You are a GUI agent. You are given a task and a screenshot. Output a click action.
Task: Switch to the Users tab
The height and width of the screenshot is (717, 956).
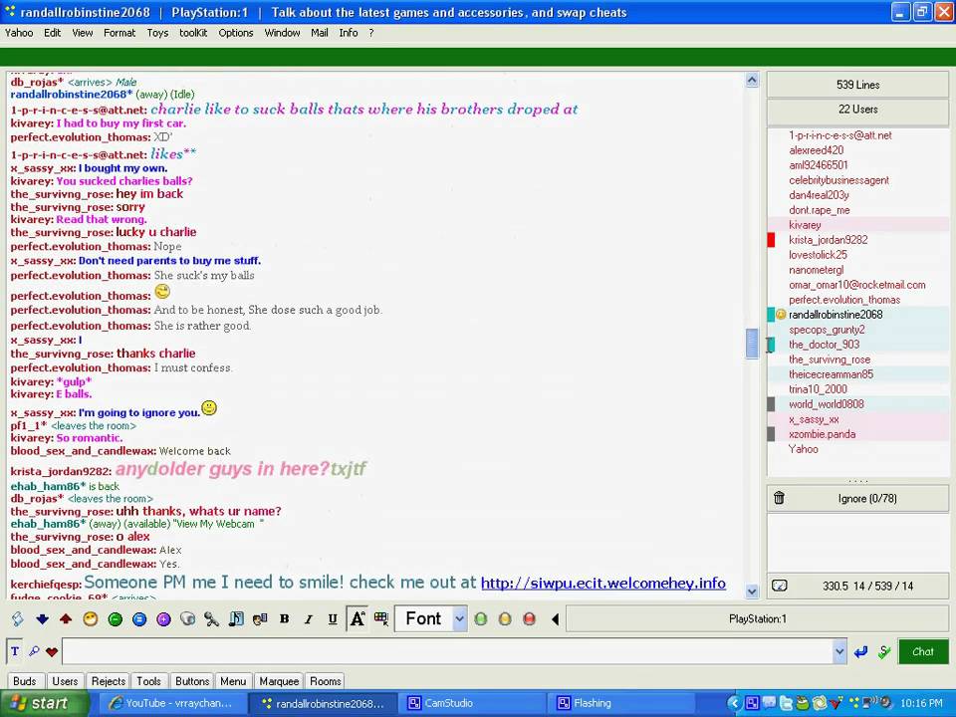65,681
